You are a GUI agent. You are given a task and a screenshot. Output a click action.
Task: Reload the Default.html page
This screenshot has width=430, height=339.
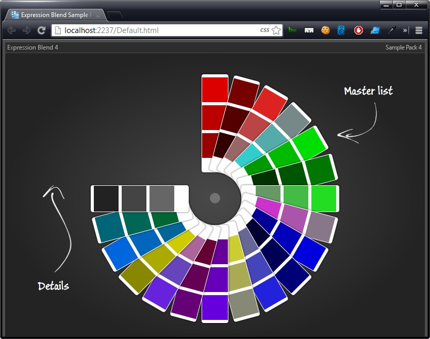41,30
